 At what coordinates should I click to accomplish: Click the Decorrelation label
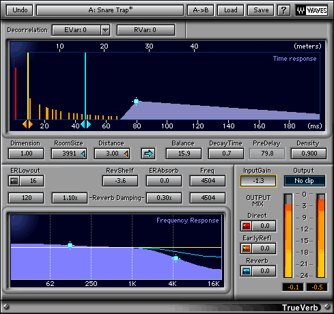pos(27,30)
